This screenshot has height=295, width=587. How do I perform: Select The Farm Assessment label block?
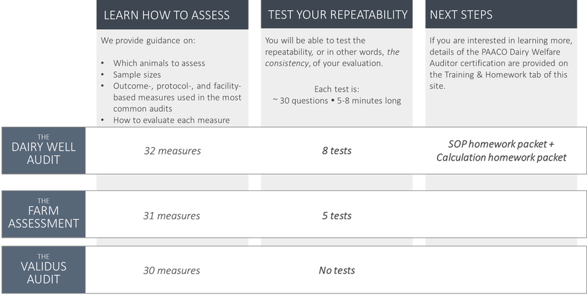43,214
